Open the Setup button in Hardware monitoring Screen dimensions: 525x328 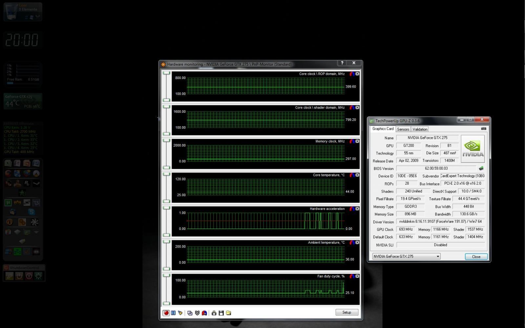pyautogui.click(x=347, y=312)
